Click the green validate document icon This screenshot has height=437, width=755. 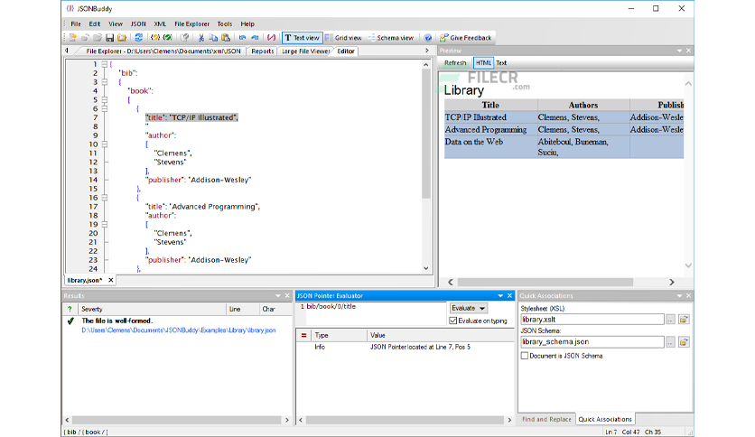[168, 38]
